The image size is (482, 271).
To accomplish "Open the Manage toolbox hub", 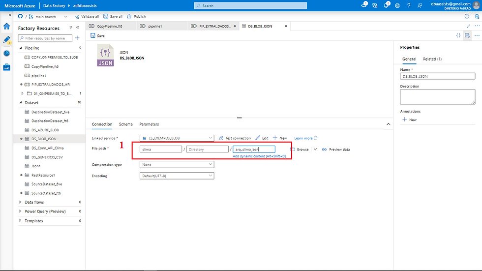I will click(x=6, y=67).
